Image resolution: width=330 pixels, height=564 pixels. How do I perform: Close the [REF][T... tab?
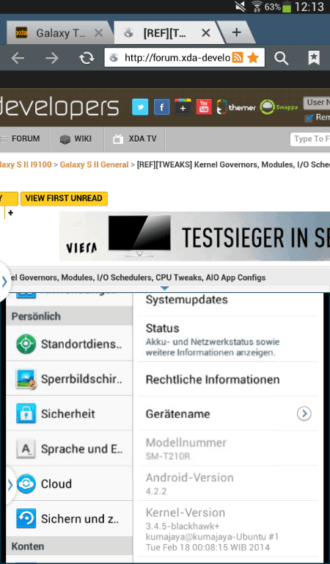pos(206,33)
